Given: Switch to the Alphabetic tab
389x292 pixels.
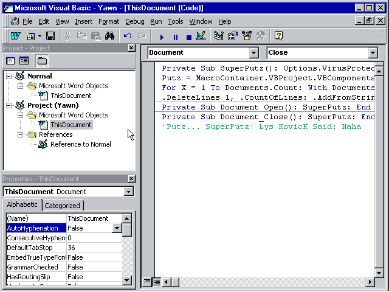Looking at the screenshot, I should click(22, 205).
